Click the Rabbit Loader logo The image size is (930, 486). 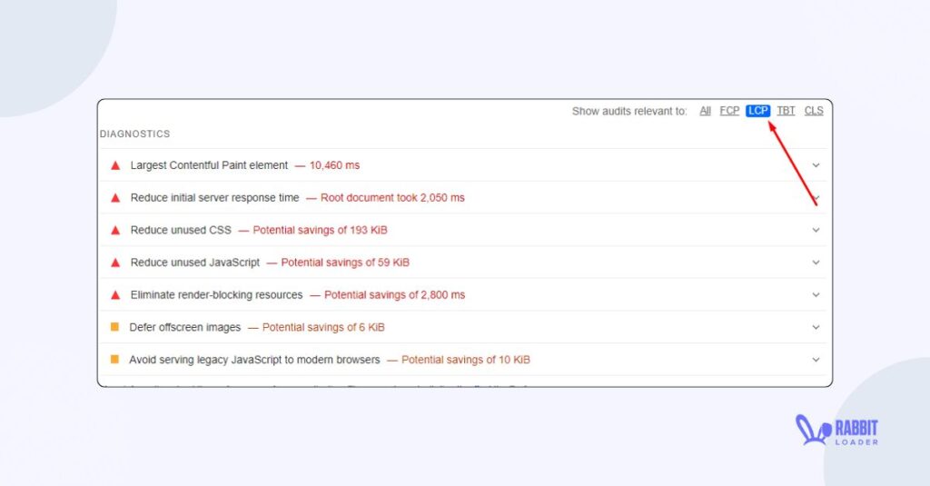click(x=836, y=431)
